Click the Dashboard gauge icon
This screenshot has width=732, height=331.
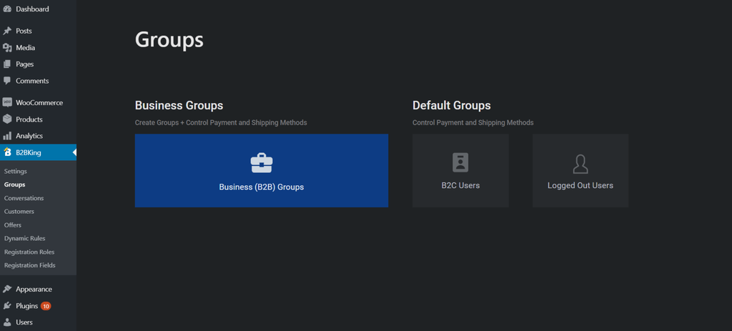7,9
